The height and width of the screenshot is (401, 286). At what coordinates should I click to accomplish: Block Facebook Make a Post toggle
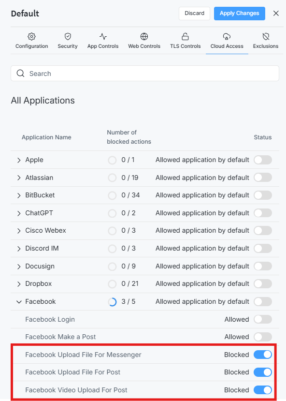tap(263, 337)
